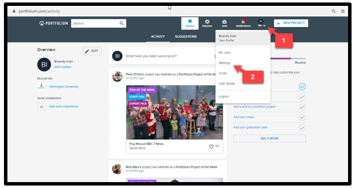The height and width of the screenshot is (188, 352).
Task: Open the Pug Rescue NBC 7 News thumbnail
Action: pos(175,113)
